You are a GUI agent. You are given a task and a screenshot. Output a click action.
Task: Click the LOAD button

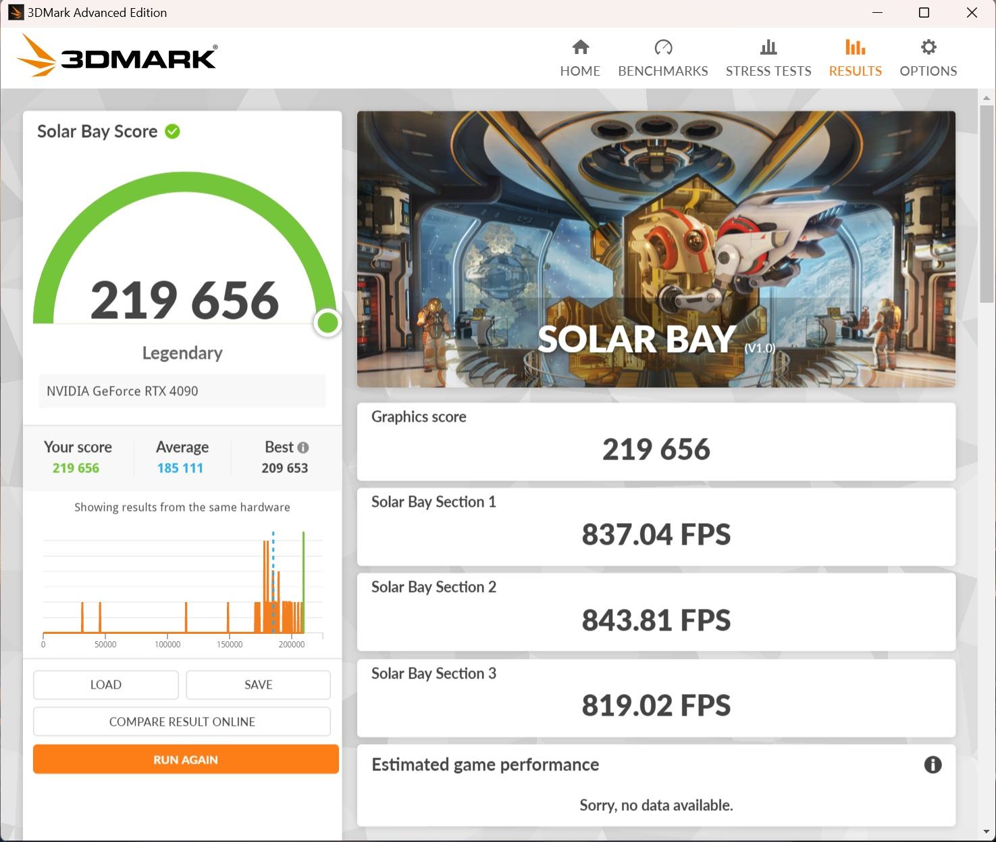pos(106,685)
